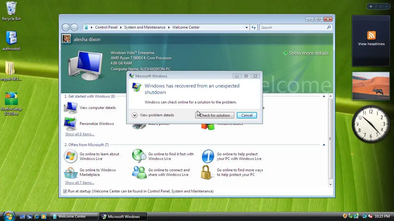Click the Forward navigation button

tap(74, 27)
